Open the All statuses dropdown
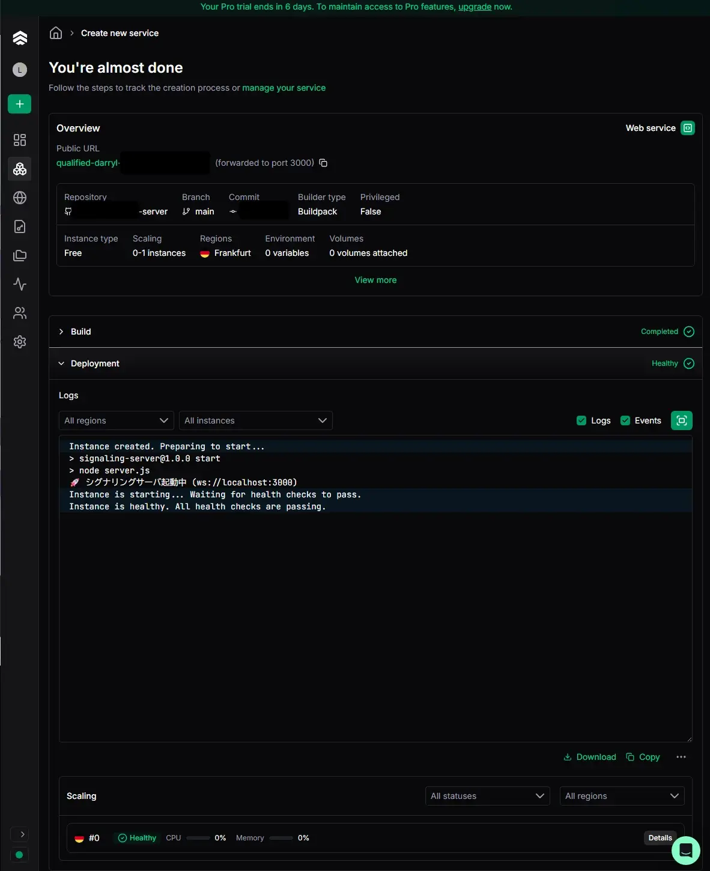The height and width of the screenshot is (871, 710). pos(487,796)
